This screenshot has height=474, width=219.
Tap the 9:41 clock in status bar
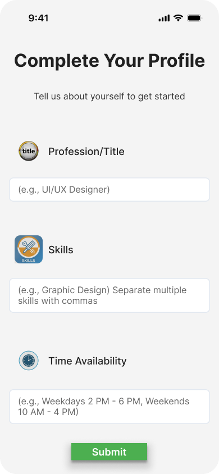pos(38,18)
